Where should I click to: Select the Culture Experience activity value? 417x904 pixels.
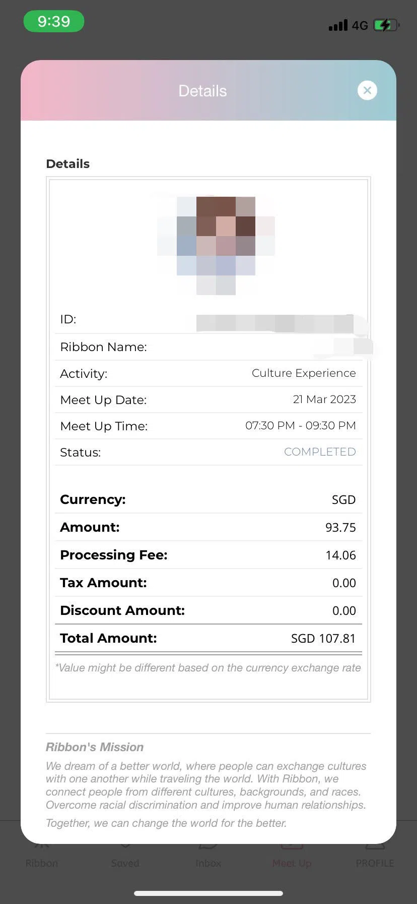coord(304,373)
